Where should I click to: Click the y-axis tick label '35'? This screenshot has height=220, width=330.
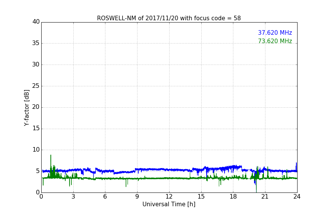coord(36,43)
